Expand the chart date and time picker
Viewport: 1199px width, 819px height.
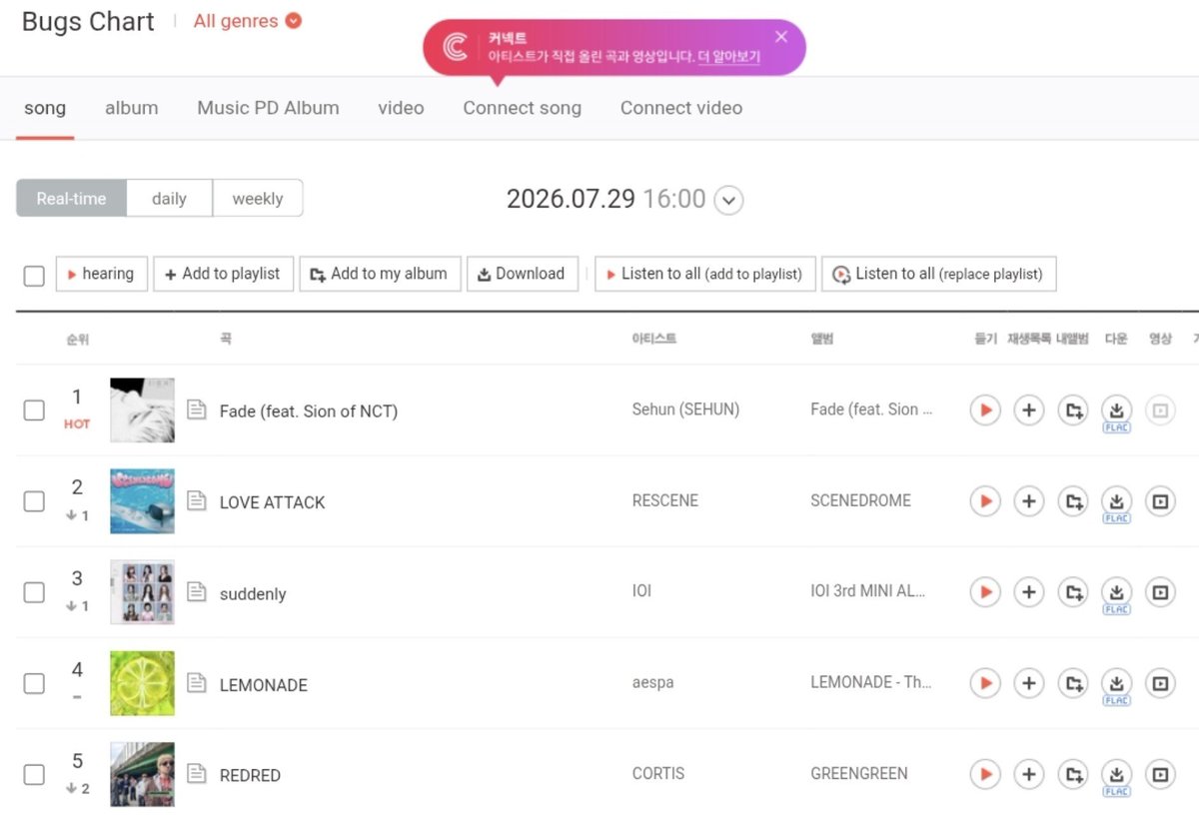point(729,200)
